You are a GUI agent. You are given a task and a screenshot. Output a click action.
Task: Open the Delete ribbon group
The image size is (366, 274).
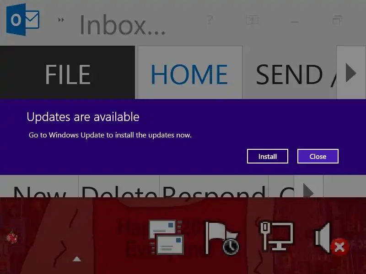tap(119, 186)
